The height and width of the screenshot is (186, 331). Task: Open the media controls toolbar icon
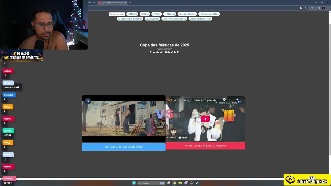coord(319,8)
